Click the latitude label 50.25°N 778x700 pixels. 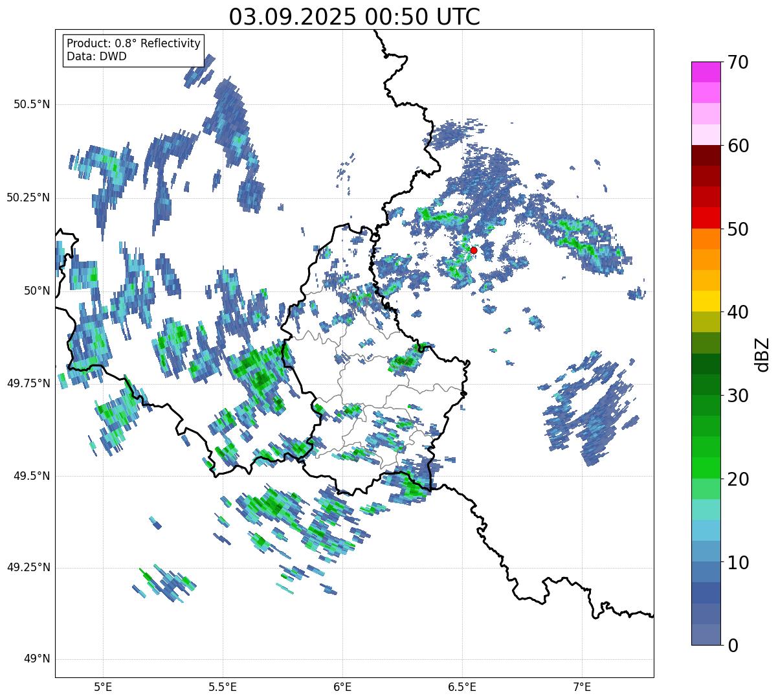coord(28,198)
